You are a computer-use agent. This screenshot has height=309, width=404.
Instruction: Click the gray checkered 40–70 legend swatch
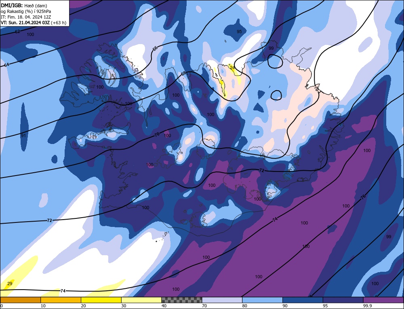tap(182, 300)
